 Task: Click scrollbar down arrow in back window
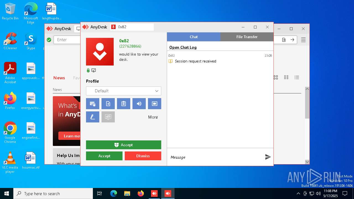coord(307,162)
